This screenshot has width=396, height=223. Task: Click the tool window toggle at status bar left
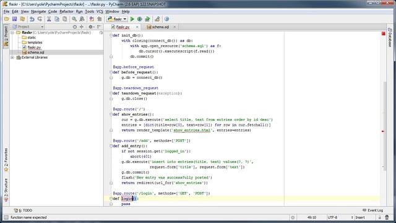6,217
